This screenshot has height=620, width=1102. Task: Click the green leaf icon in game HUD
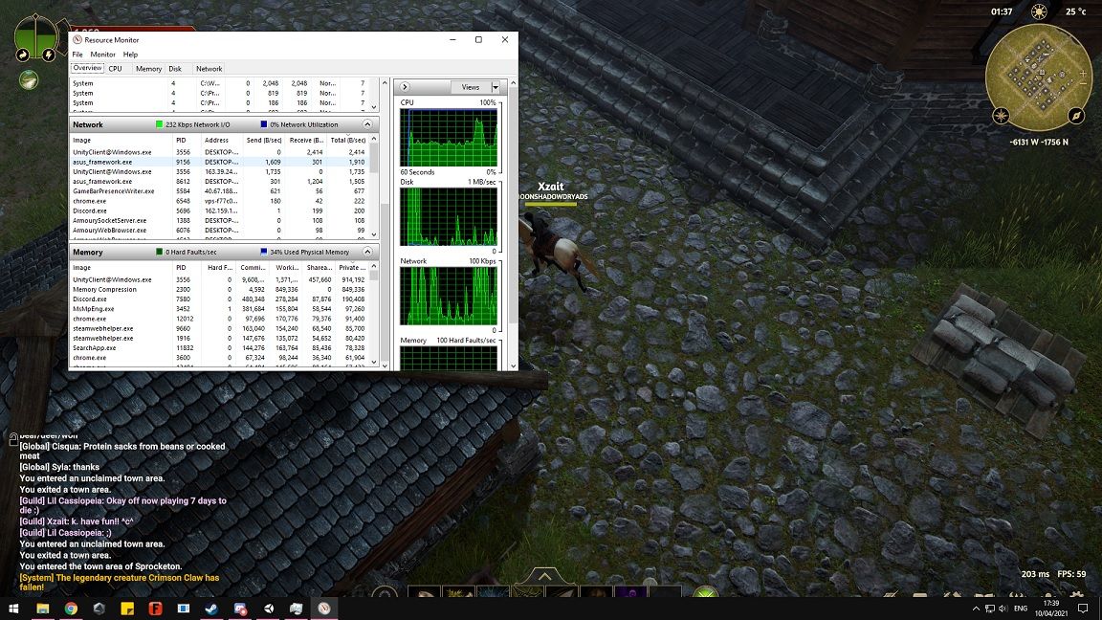29,80
